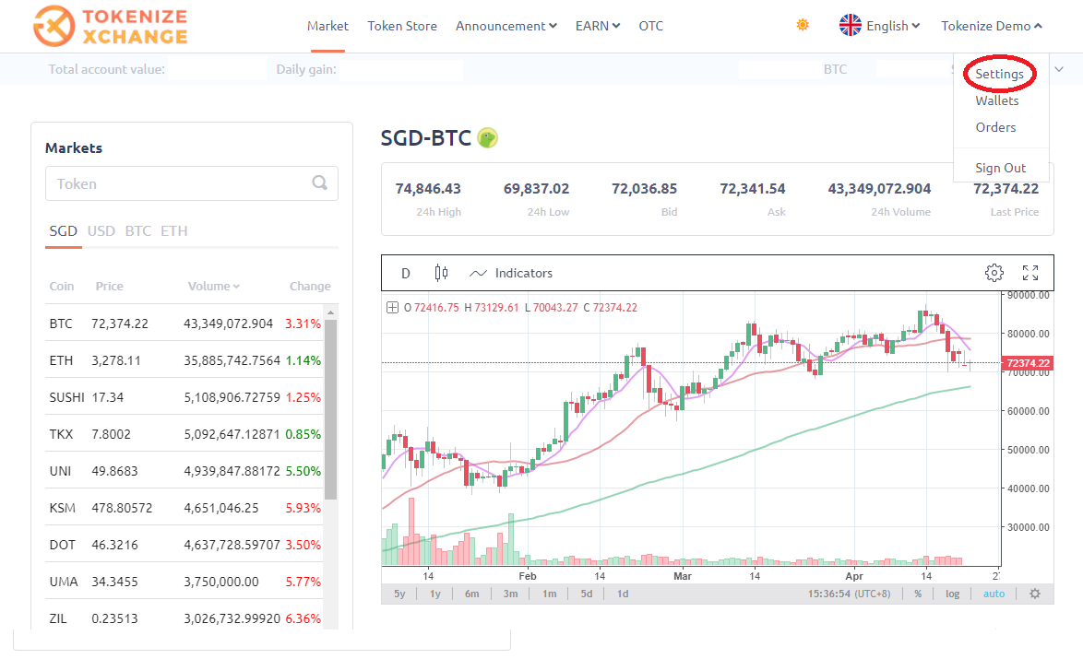The width and height of the screenshot is (1083, 659).
Task: Open the bottom-right chart properties gear
Action: pyautogui.click(x=1035, y=594)
